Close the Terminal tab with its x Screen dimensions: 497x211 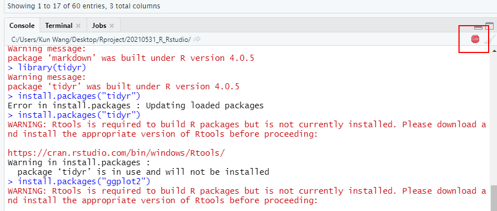[78, 26]
